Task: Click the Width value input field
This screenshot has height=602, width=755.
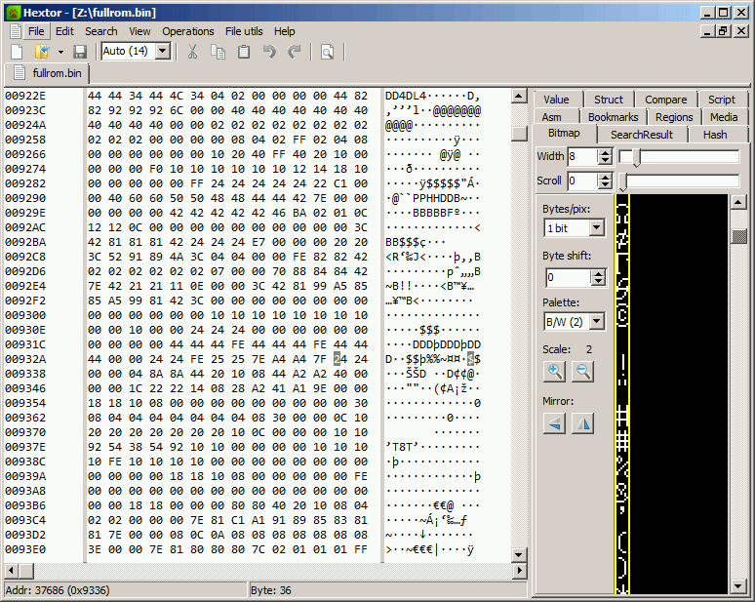Action: 582,156
